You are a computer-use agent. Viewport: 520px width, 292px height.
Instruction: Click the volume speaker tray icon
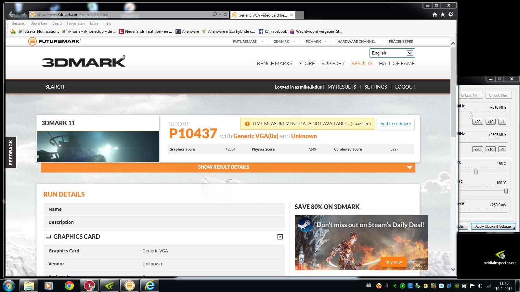[480, 286]
